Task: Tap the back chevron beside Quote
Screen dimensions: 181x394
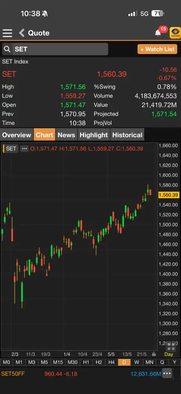Action: tap(22, 33)
